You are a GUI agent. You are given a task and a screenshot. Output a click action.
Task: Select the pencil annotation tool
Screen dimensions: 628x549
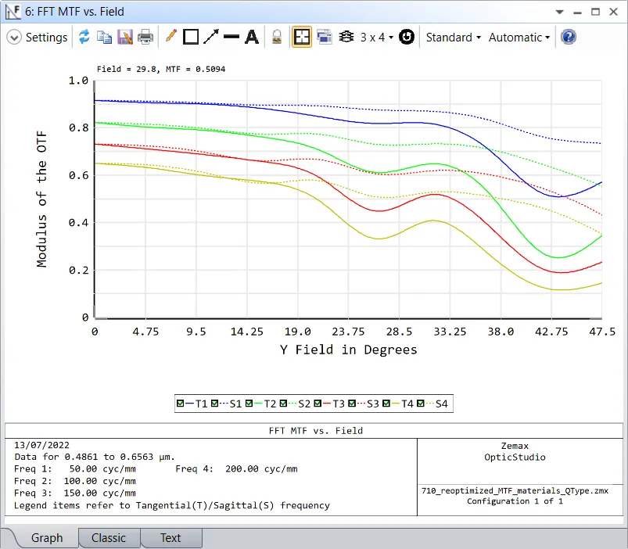click(171, 37)
